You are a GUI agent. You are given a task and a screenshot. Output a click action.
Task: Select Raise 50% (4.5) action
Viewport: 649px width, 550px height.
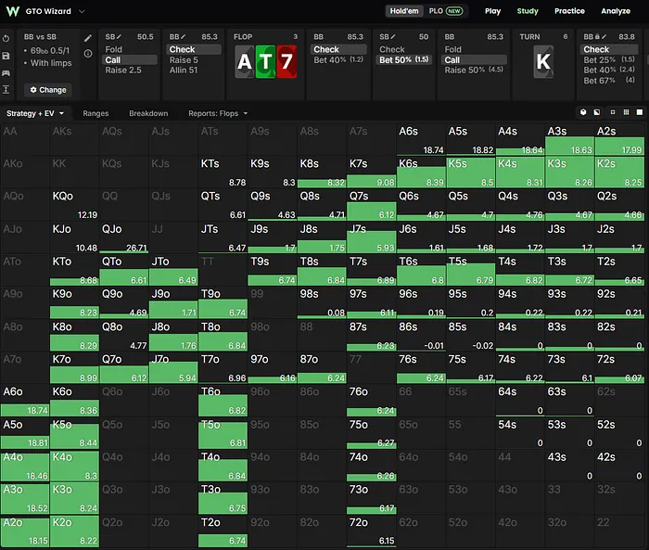pyautogui.click(x=474, y=70)
